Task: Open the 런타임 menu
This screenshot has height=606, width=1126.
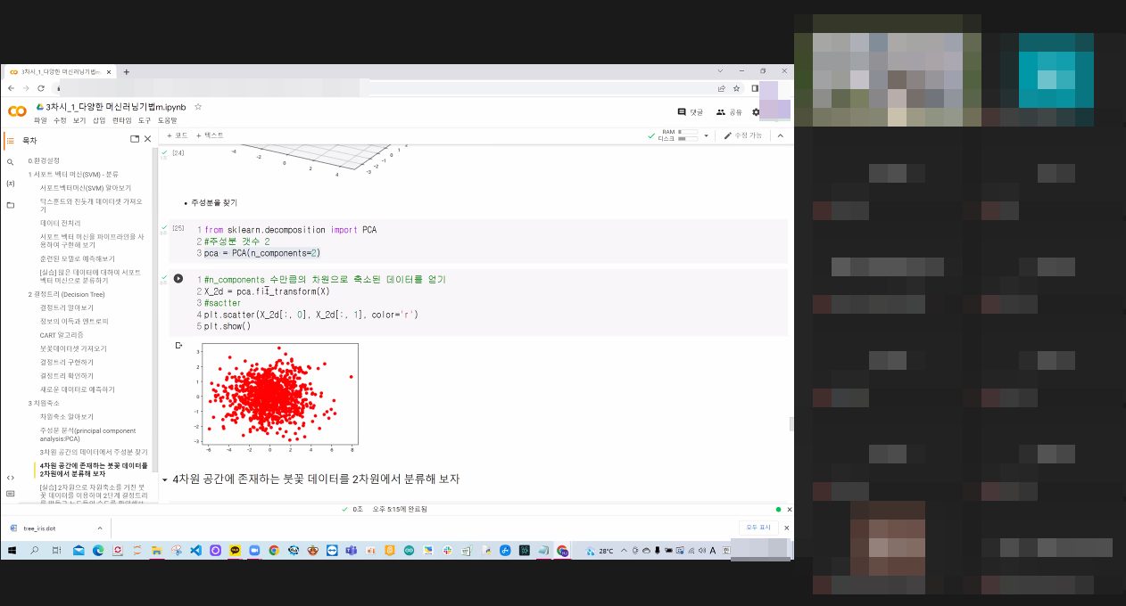Action: [122, 120]
